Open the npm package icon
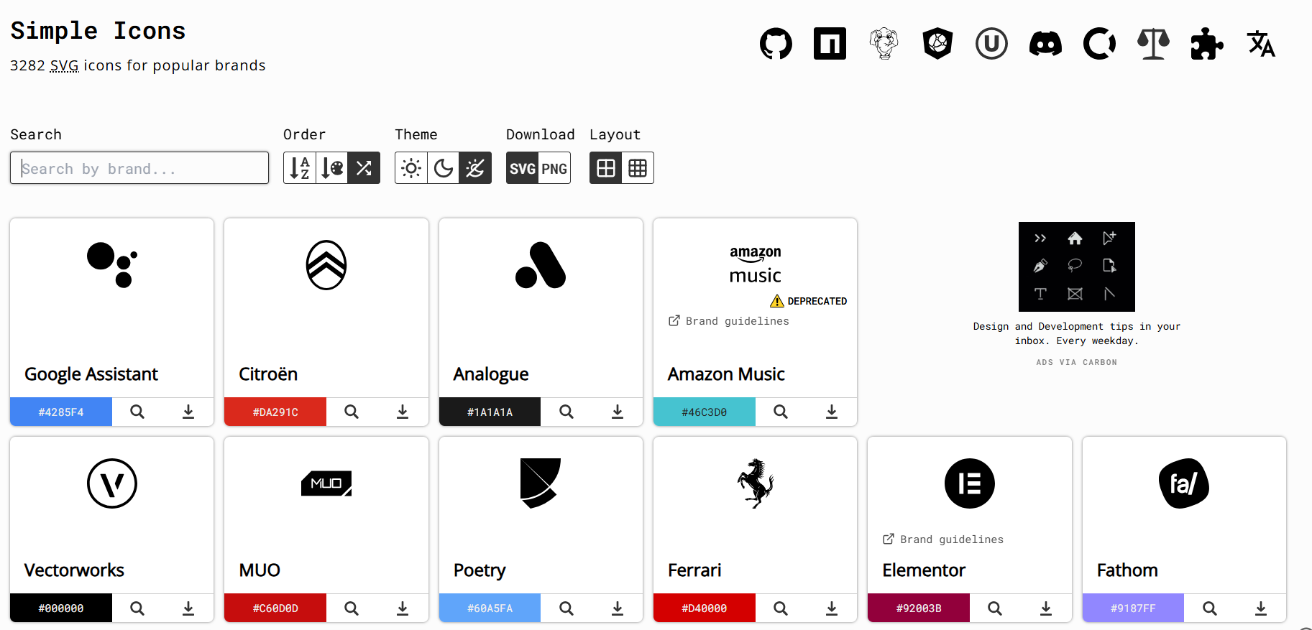The image size is (1312, 630). pos(830,44)
